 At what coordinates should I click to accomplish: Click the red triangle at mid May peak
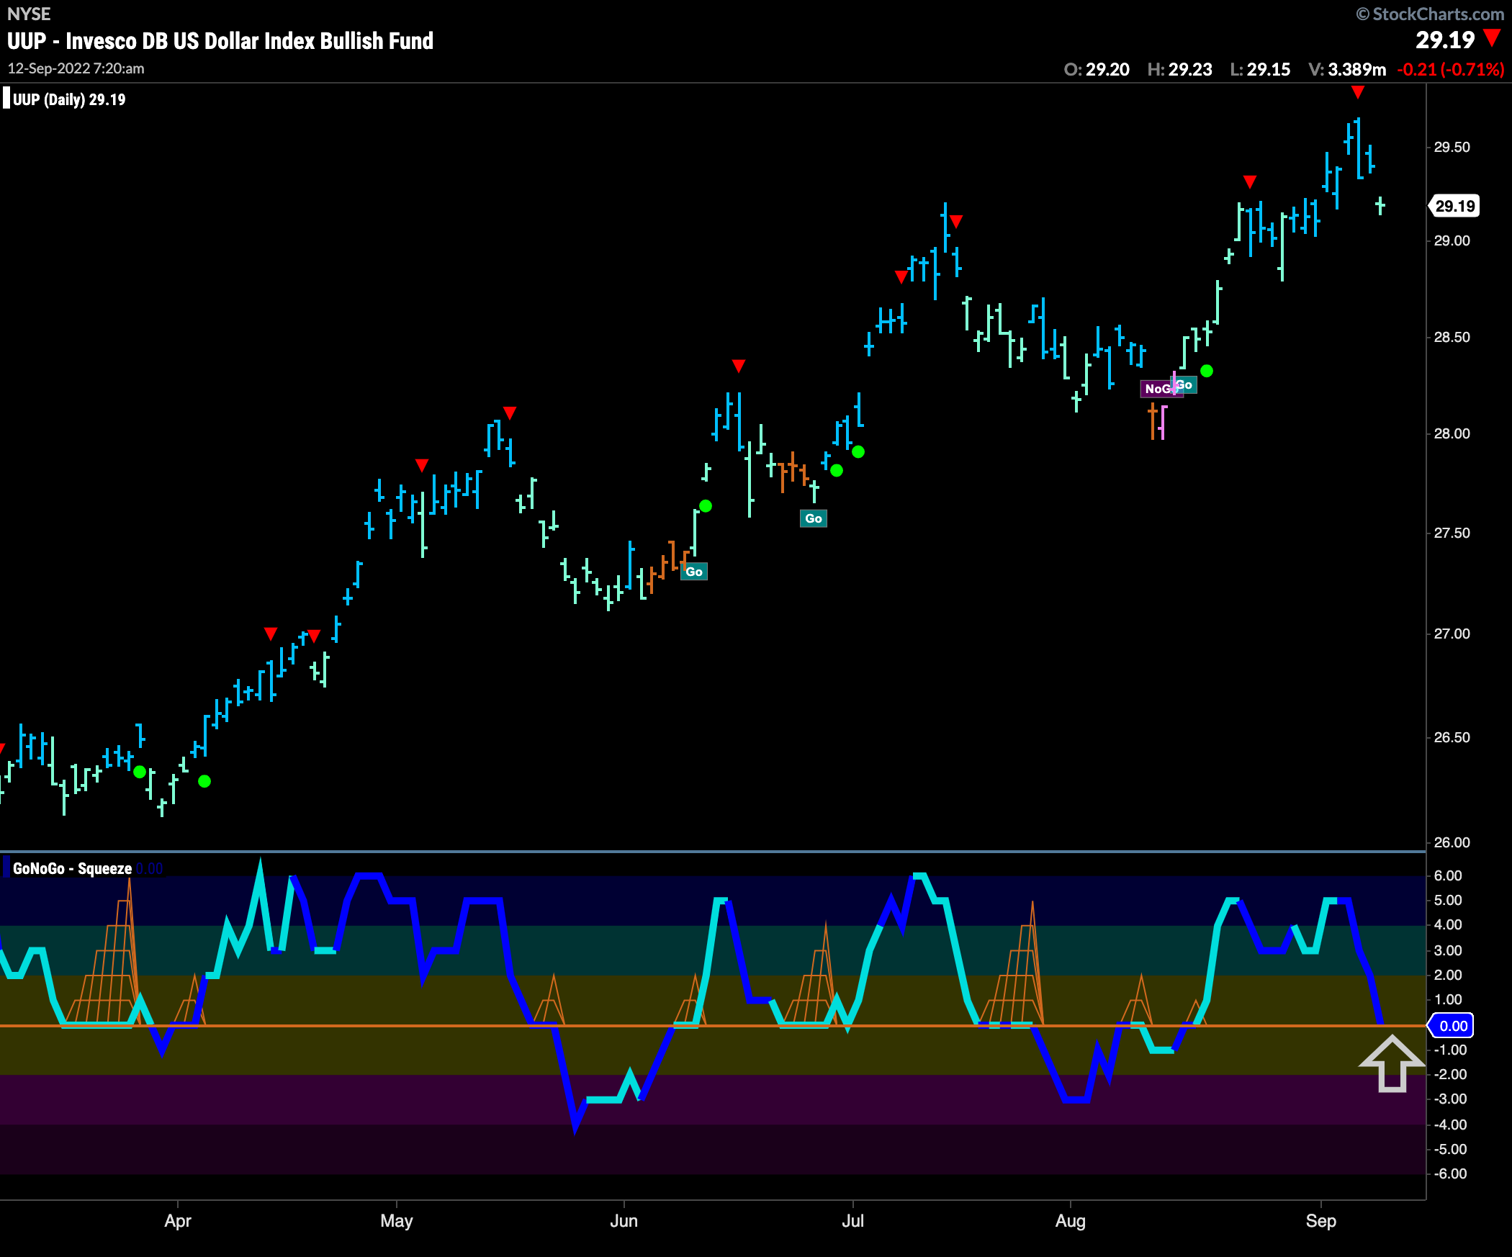(510, 413)
